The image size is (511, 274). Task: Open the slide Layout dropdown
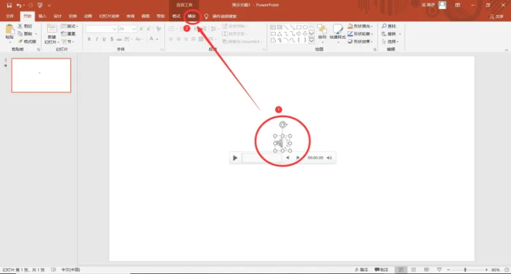[x=70, y=26]
